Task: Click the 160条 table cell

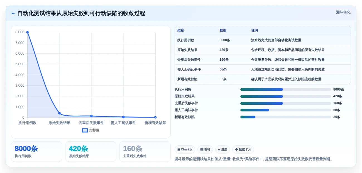Action: [x=224, y=60]
